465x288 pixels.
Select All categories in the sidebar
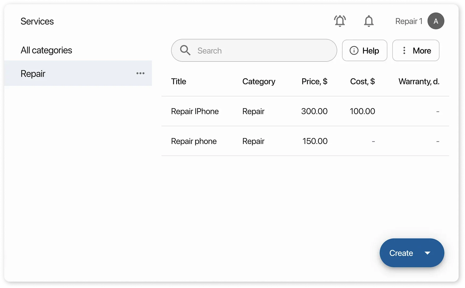[x=47, y=50]
